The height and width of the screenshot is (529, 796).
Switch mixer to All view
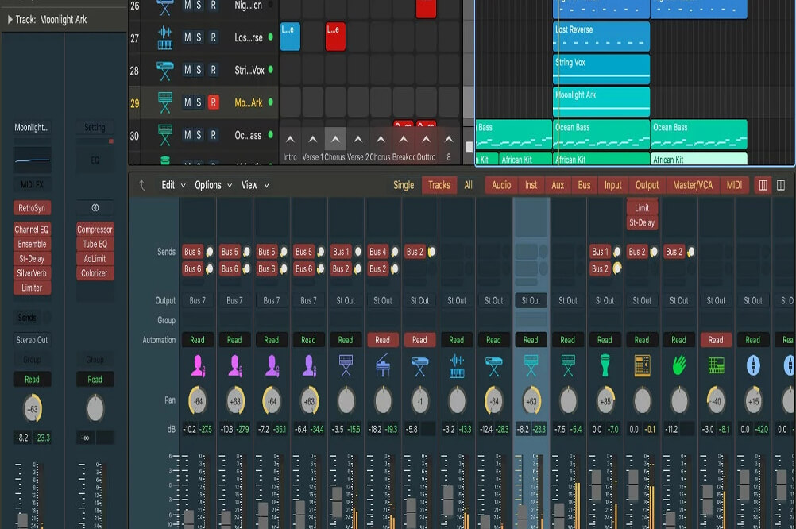coord(469,185)
